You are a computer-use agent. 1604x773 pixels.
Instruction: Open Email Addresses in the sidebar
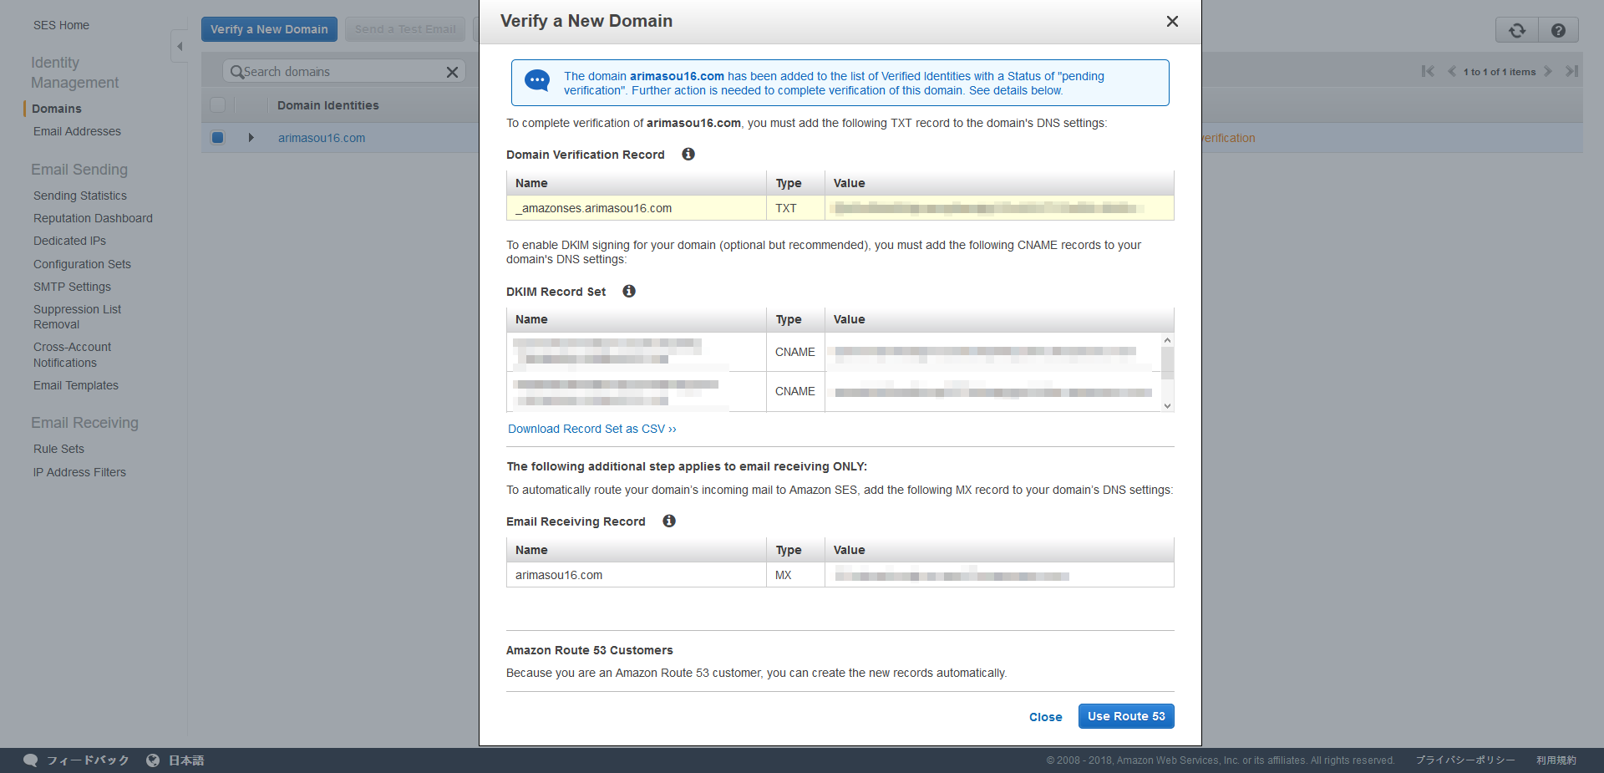77,131
